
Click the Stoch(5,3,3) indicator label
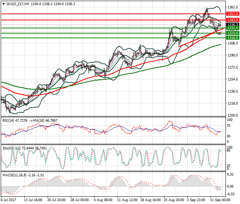tap(12, 148)
